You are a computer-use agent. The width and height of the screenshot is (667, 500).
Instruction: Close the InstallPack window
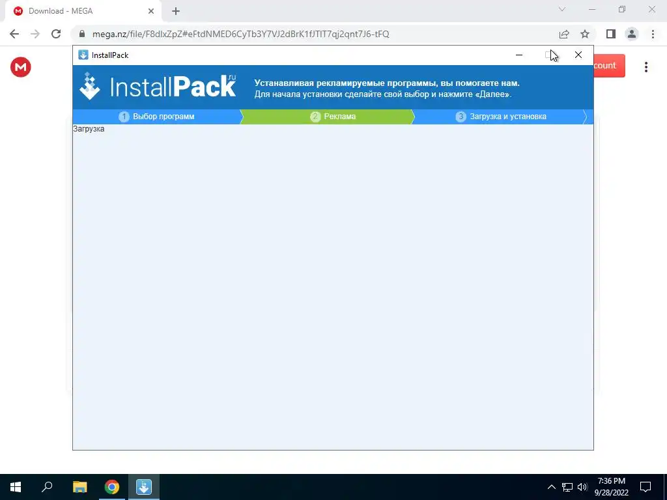[578, 55]
